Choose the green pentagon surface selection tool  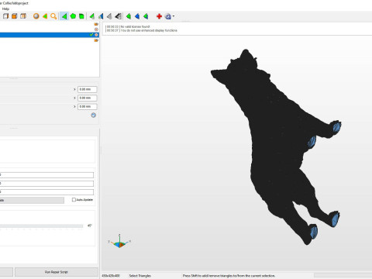click(73, 16)
